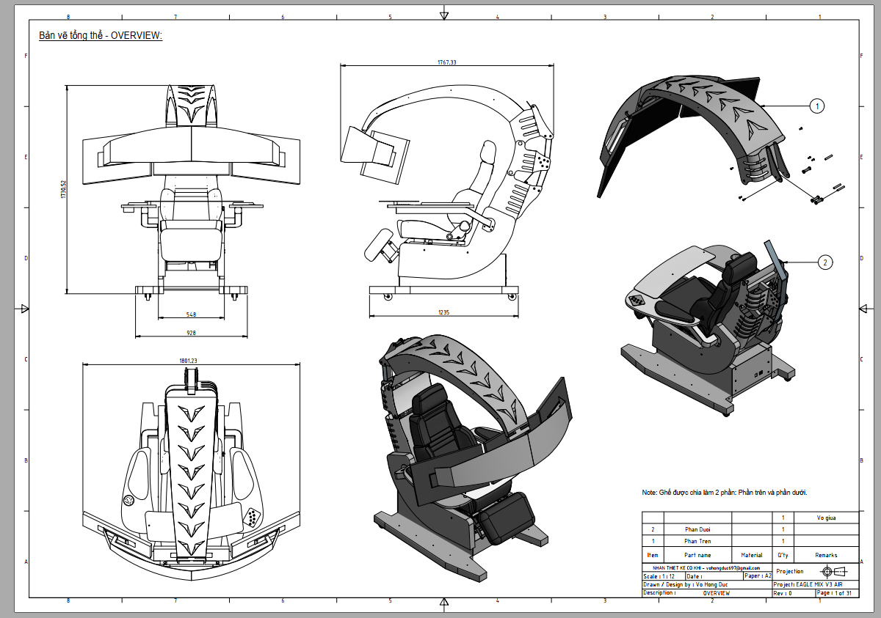Click the first-angle projection symbol

pos(835,571)
